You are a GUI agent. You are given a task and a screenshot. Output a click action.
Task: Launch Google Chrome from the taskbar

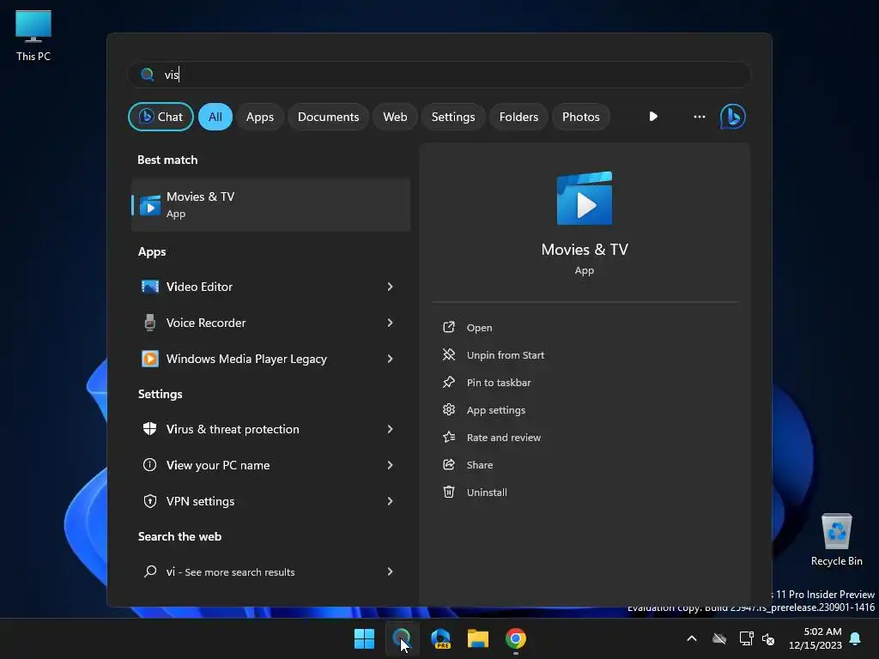(516, 638)
